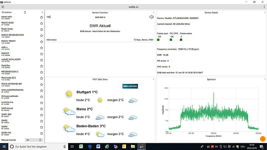
Task: Mute audio with the speaker icon
Action: [x=151, y=17]
